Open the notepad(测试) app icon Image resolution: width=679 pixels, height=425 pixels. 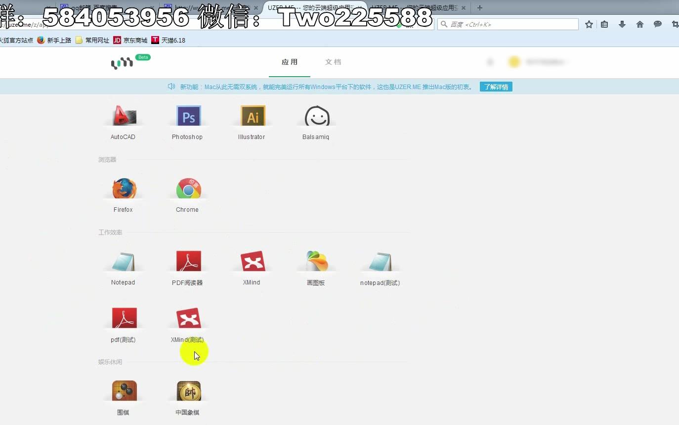click(381, 262)
